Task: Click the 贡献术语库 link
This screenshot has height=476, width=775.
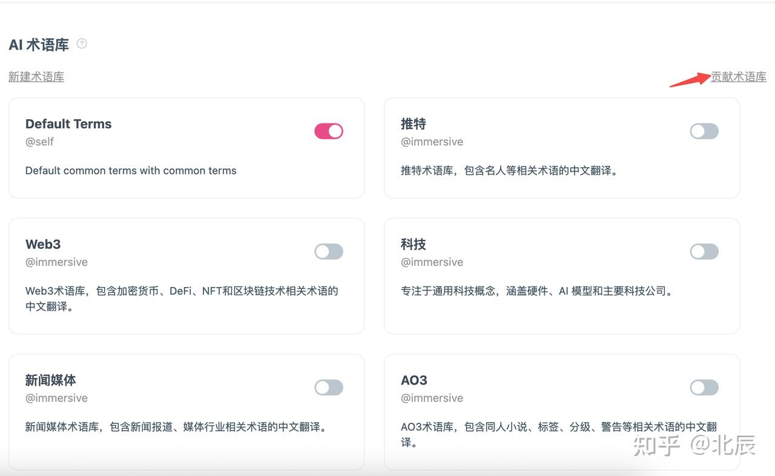Action: click(x=739, y=77)
